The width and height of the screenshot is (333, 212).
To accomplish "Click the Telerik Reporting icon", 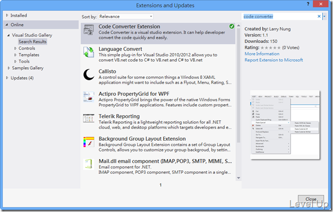I will (88, 118).
